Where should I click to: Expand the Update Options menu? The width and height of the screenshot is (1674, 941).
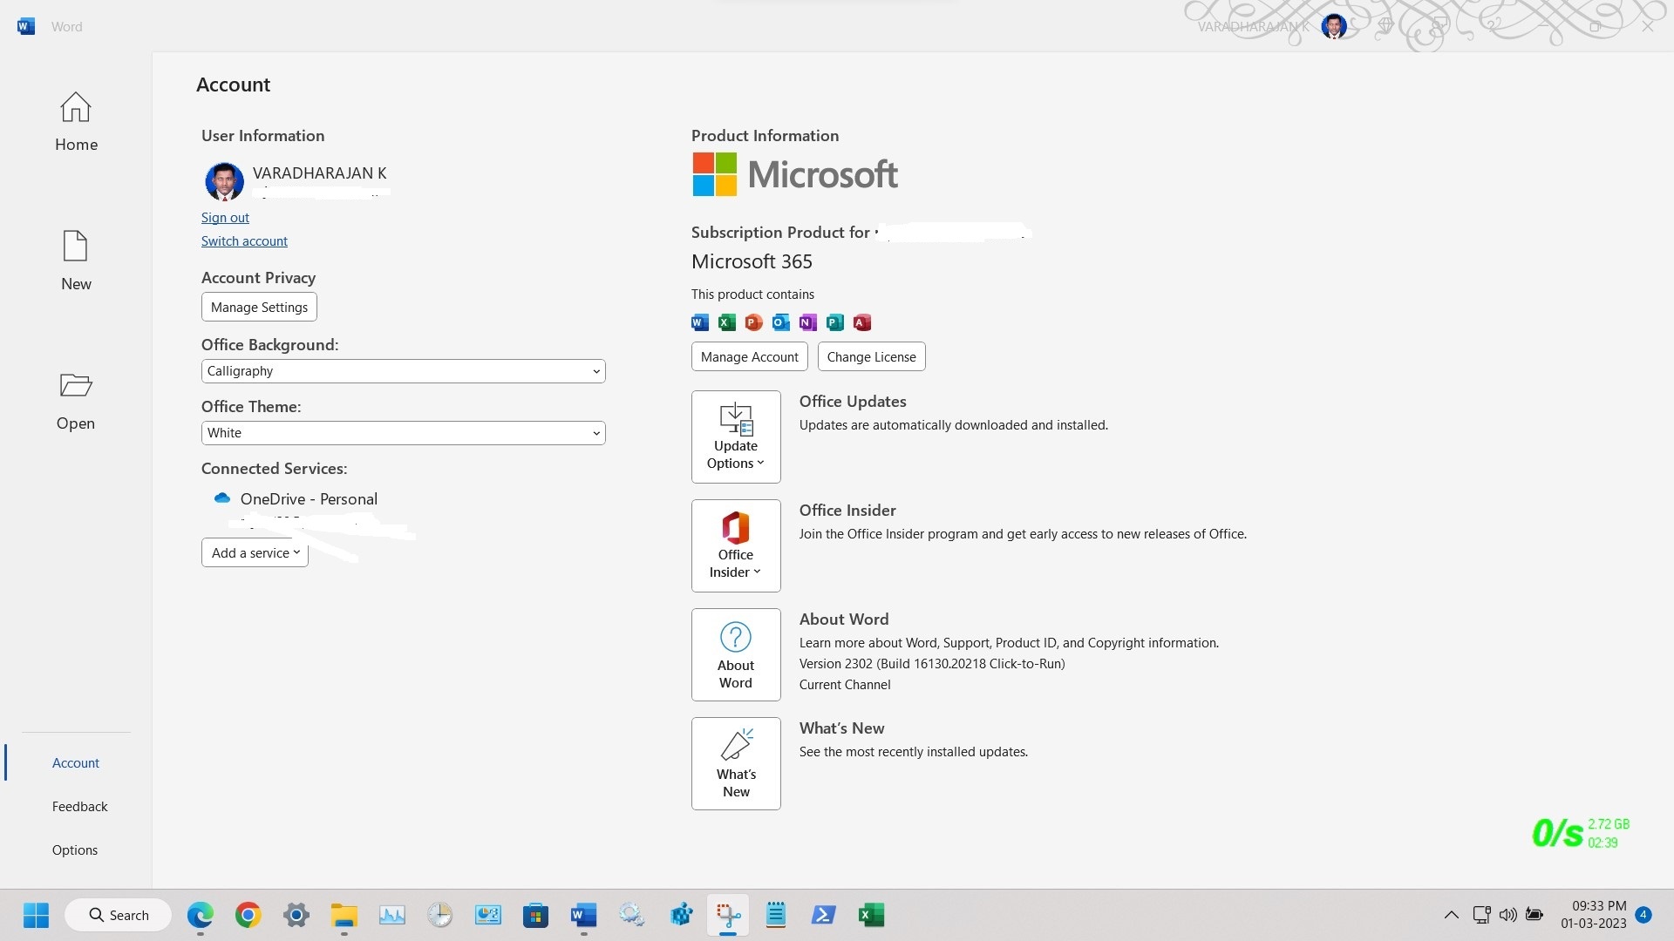point(735,437)
